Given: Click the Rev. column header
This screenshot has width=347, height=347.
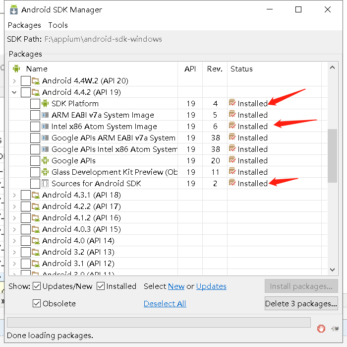Looking at the screenshot, I should click(215, 69).
